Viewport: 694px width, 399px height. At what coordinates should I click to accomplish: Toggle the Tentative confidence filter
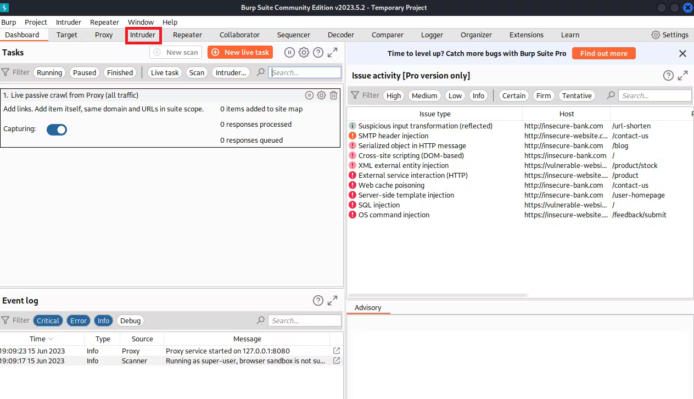[x=577, y=95]
